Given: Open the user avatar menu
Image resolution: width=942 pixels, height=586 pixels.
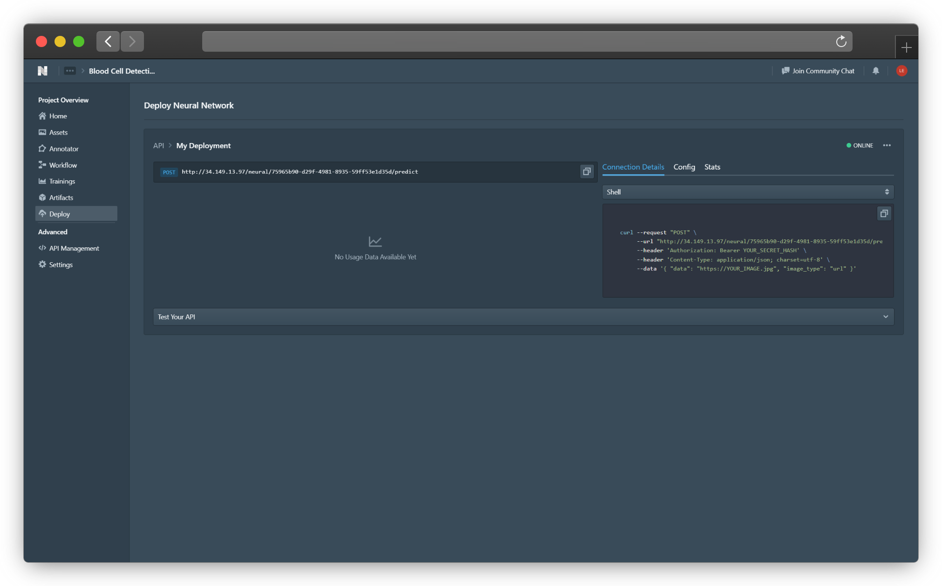Looking at the screenshot, I should 901,71.
